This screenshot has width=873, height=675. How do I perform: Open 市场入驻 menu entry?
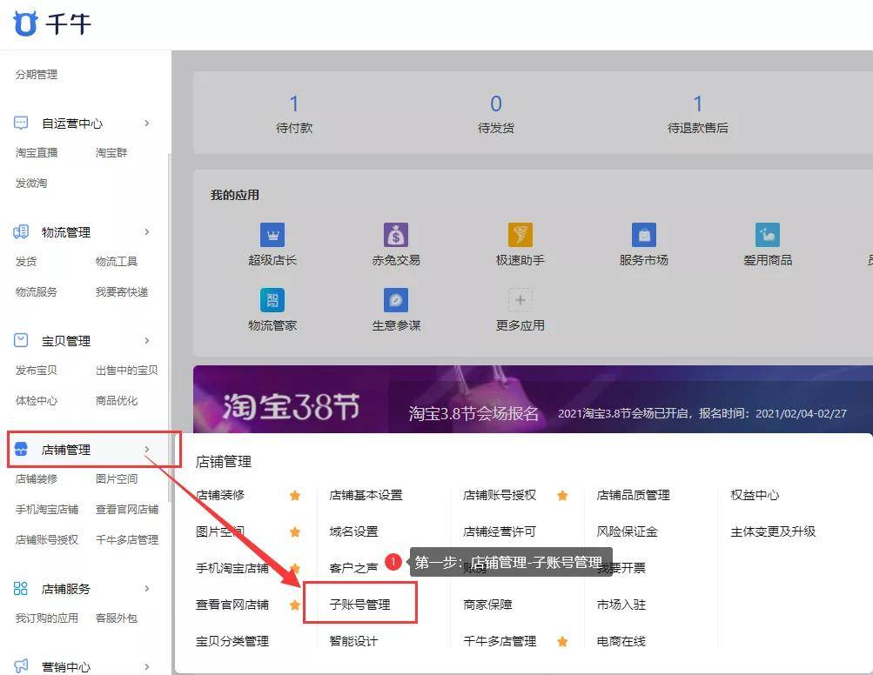click(x=621, y=605)
